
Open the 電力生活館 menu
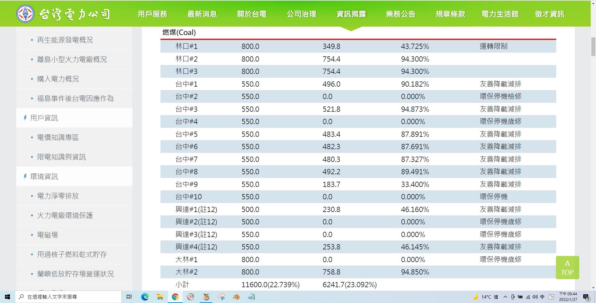[x=500, y=14]
